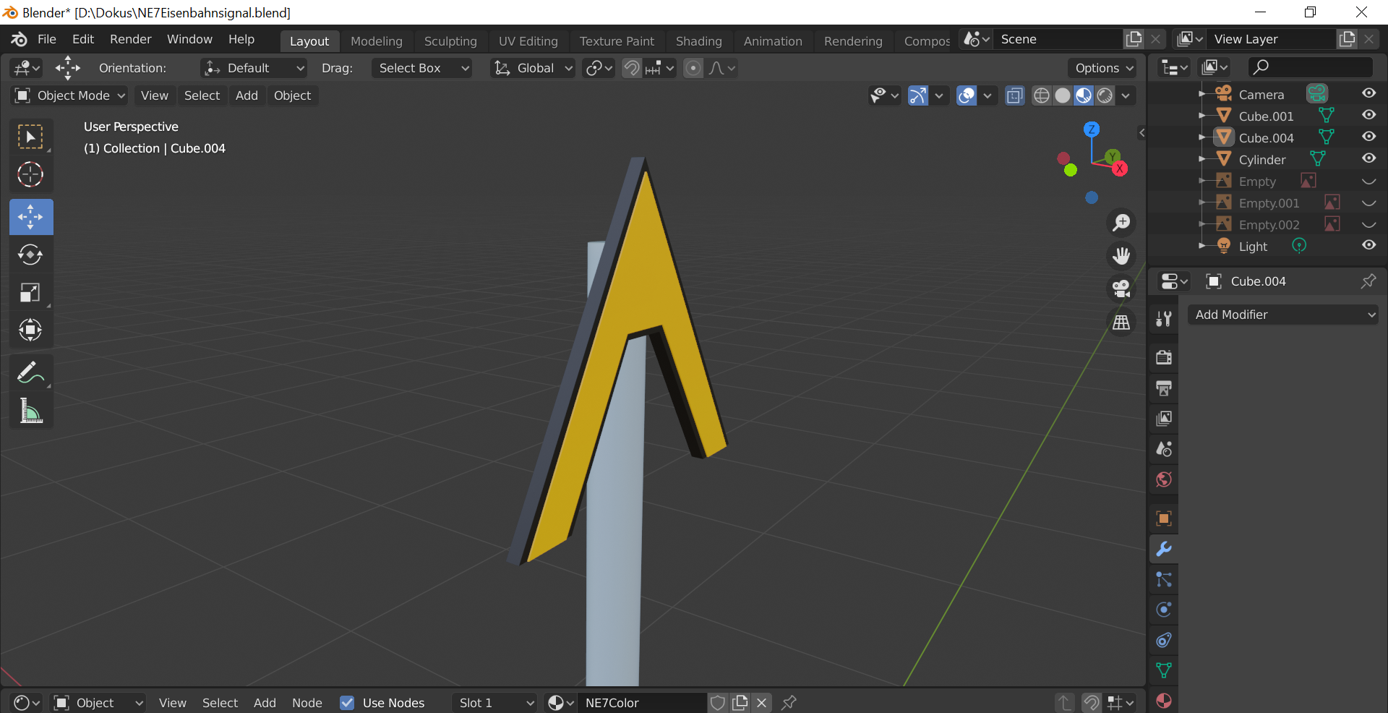Open the Render menu
Image resolution: width=1388 pixels, height=713 pixels.
coord(130,39)
